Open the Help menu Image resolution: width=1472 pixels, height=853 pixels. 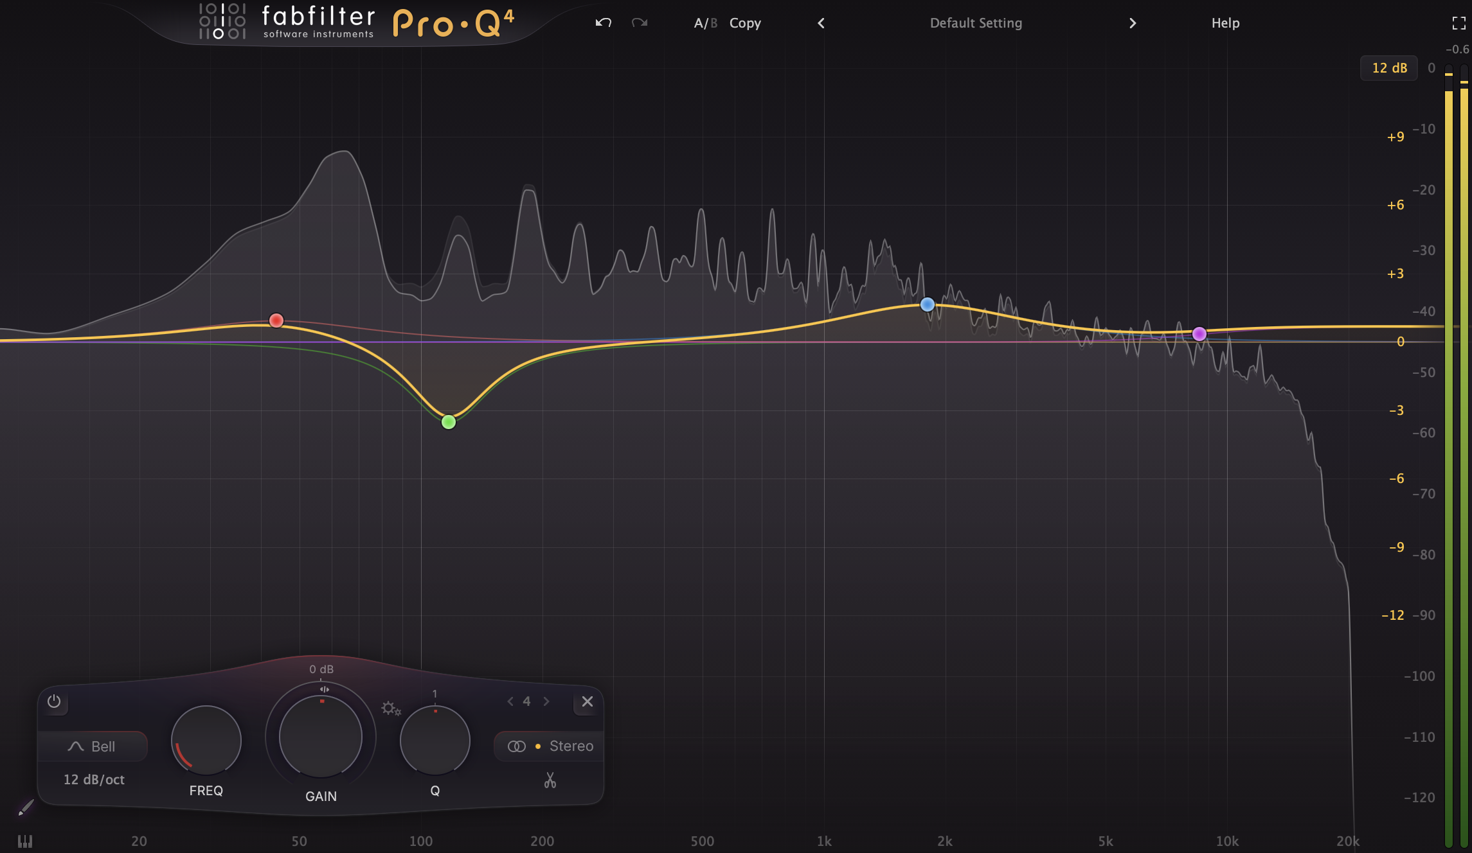tap(1225, 23)
